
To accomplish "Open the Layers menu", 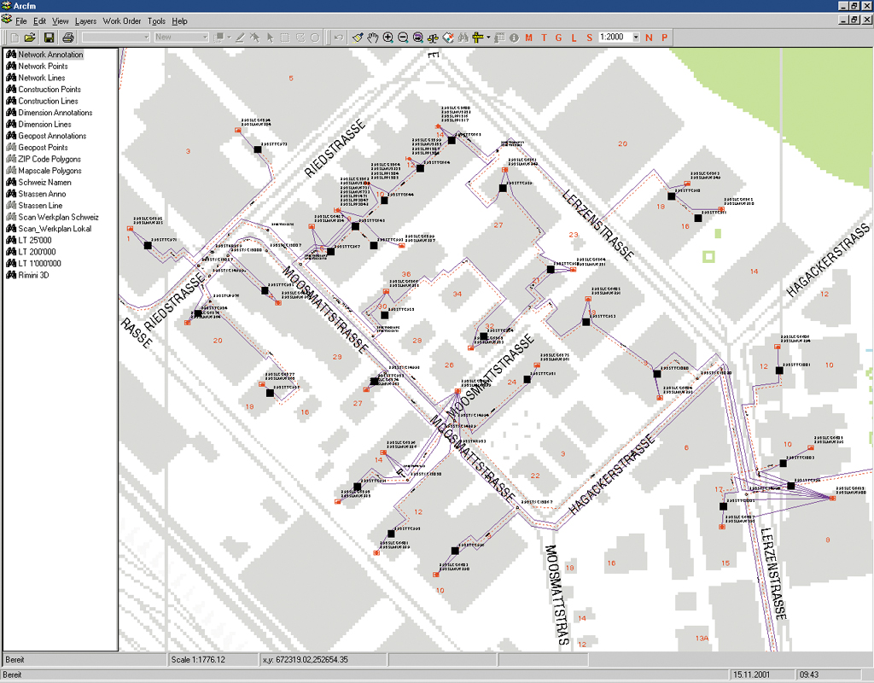I will tap(85, 20).
